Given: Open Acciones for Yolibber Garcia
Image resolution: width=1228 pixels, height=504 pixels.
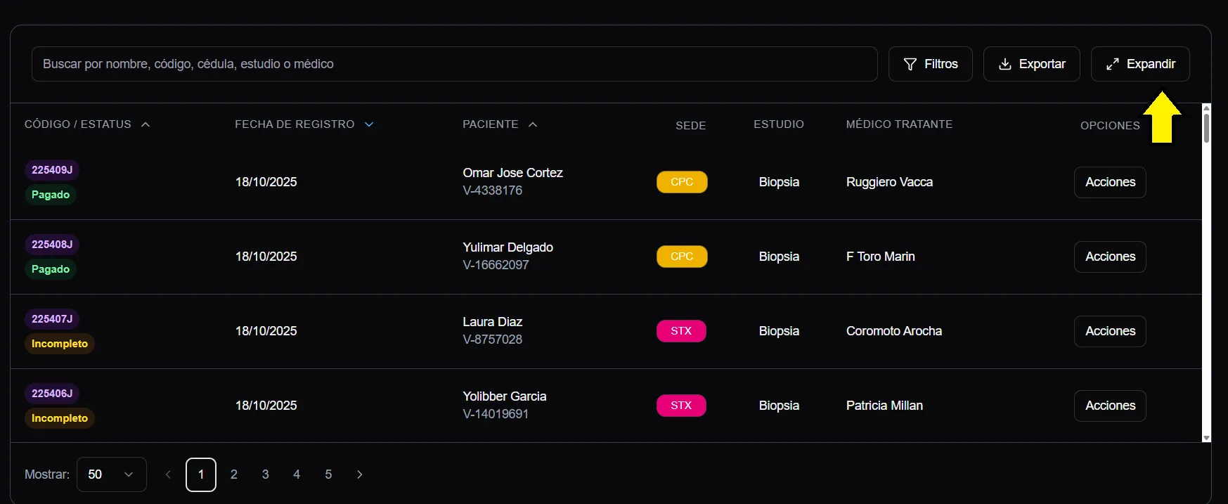Looking at the screenshot, I should click(x=1109, y=406).
